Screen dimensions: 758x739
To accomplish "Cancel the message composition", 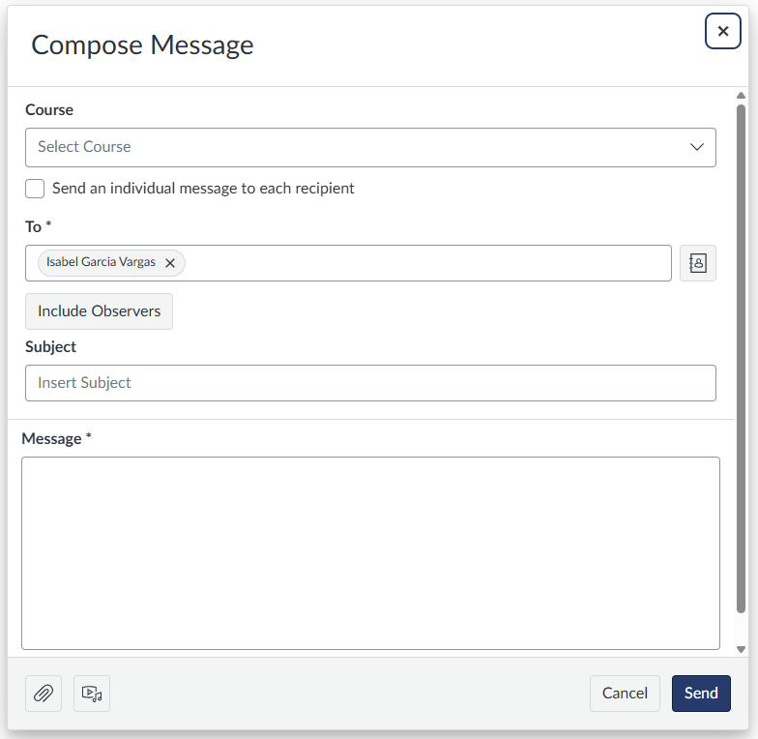I will point(625,694).
